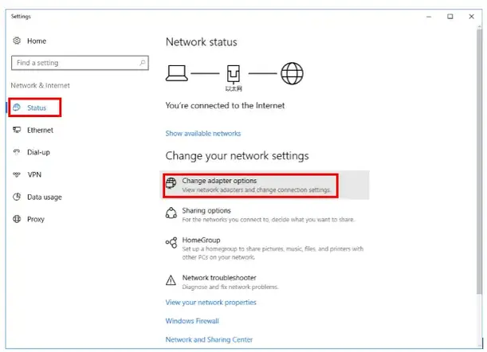Click the Find a setting search box
This screenshot has width=487, height=352.
[x=80, y=63]
